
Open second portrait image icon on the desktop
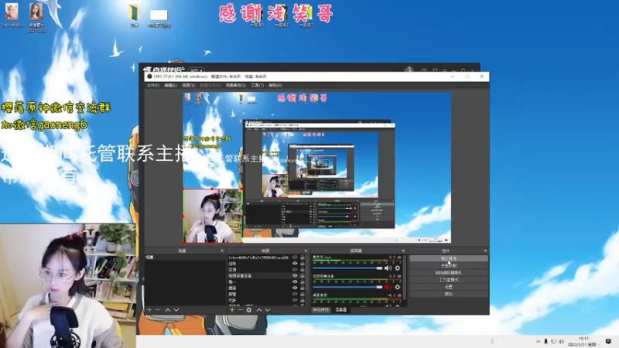(36, 12)
